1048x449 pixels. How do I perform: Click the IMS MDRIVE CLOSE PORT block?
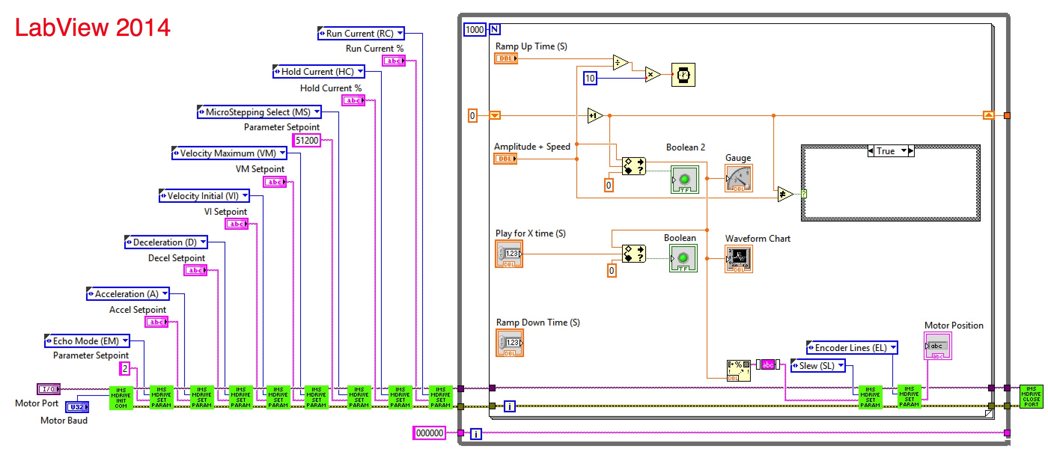point(1031,397)
